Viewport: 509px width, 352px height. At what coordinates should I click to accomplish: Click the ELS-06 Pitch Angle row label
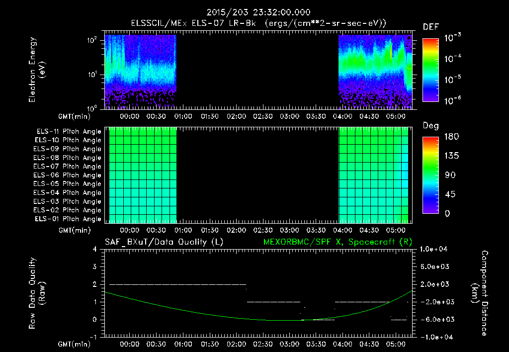pyautogui.click(x=67, y=176)
